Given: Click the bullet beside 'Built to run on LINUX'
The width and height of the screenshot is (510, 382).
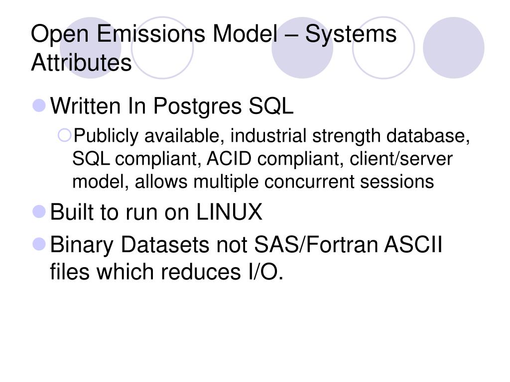Looking at the screenshot, I should click(39, 212).
